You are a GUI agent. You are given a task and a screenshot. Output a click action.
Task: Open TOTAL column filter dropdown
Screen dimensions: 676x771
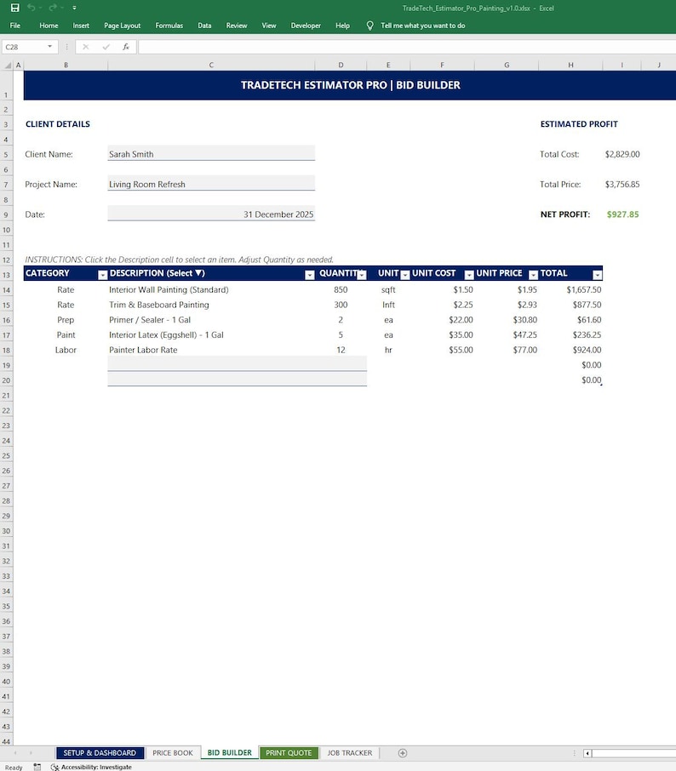(598, 274)
